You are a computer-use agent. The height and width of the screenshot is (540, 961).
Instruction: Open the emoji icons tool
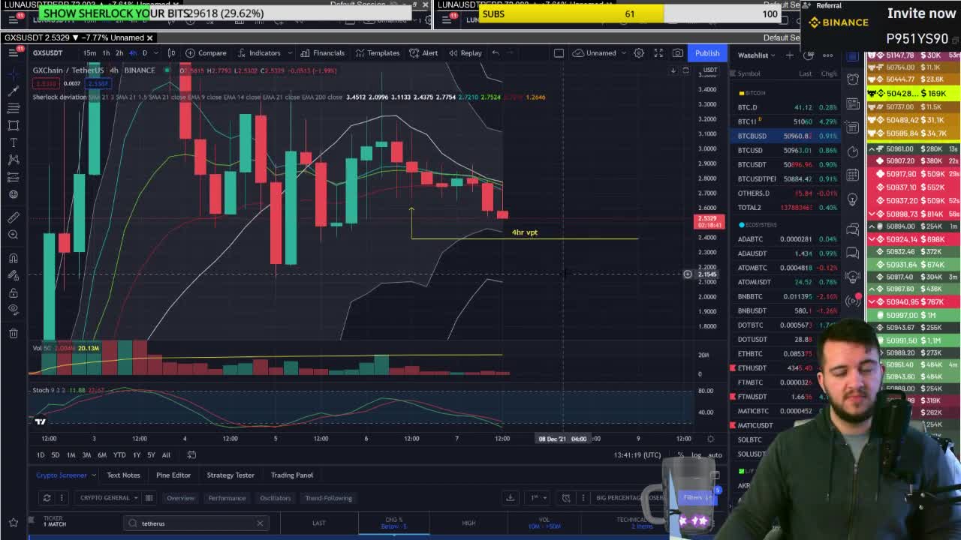pos(14,194)
